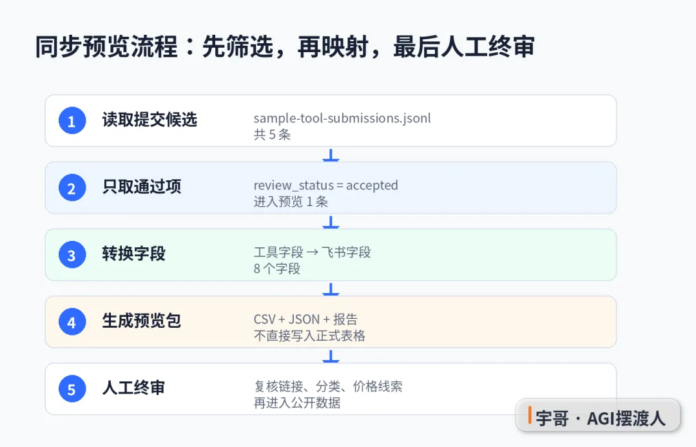This screenshot has width=696, height=447.
Task: Click the 工具字段 → 飞书字段 description
Action: pos(312,252)
